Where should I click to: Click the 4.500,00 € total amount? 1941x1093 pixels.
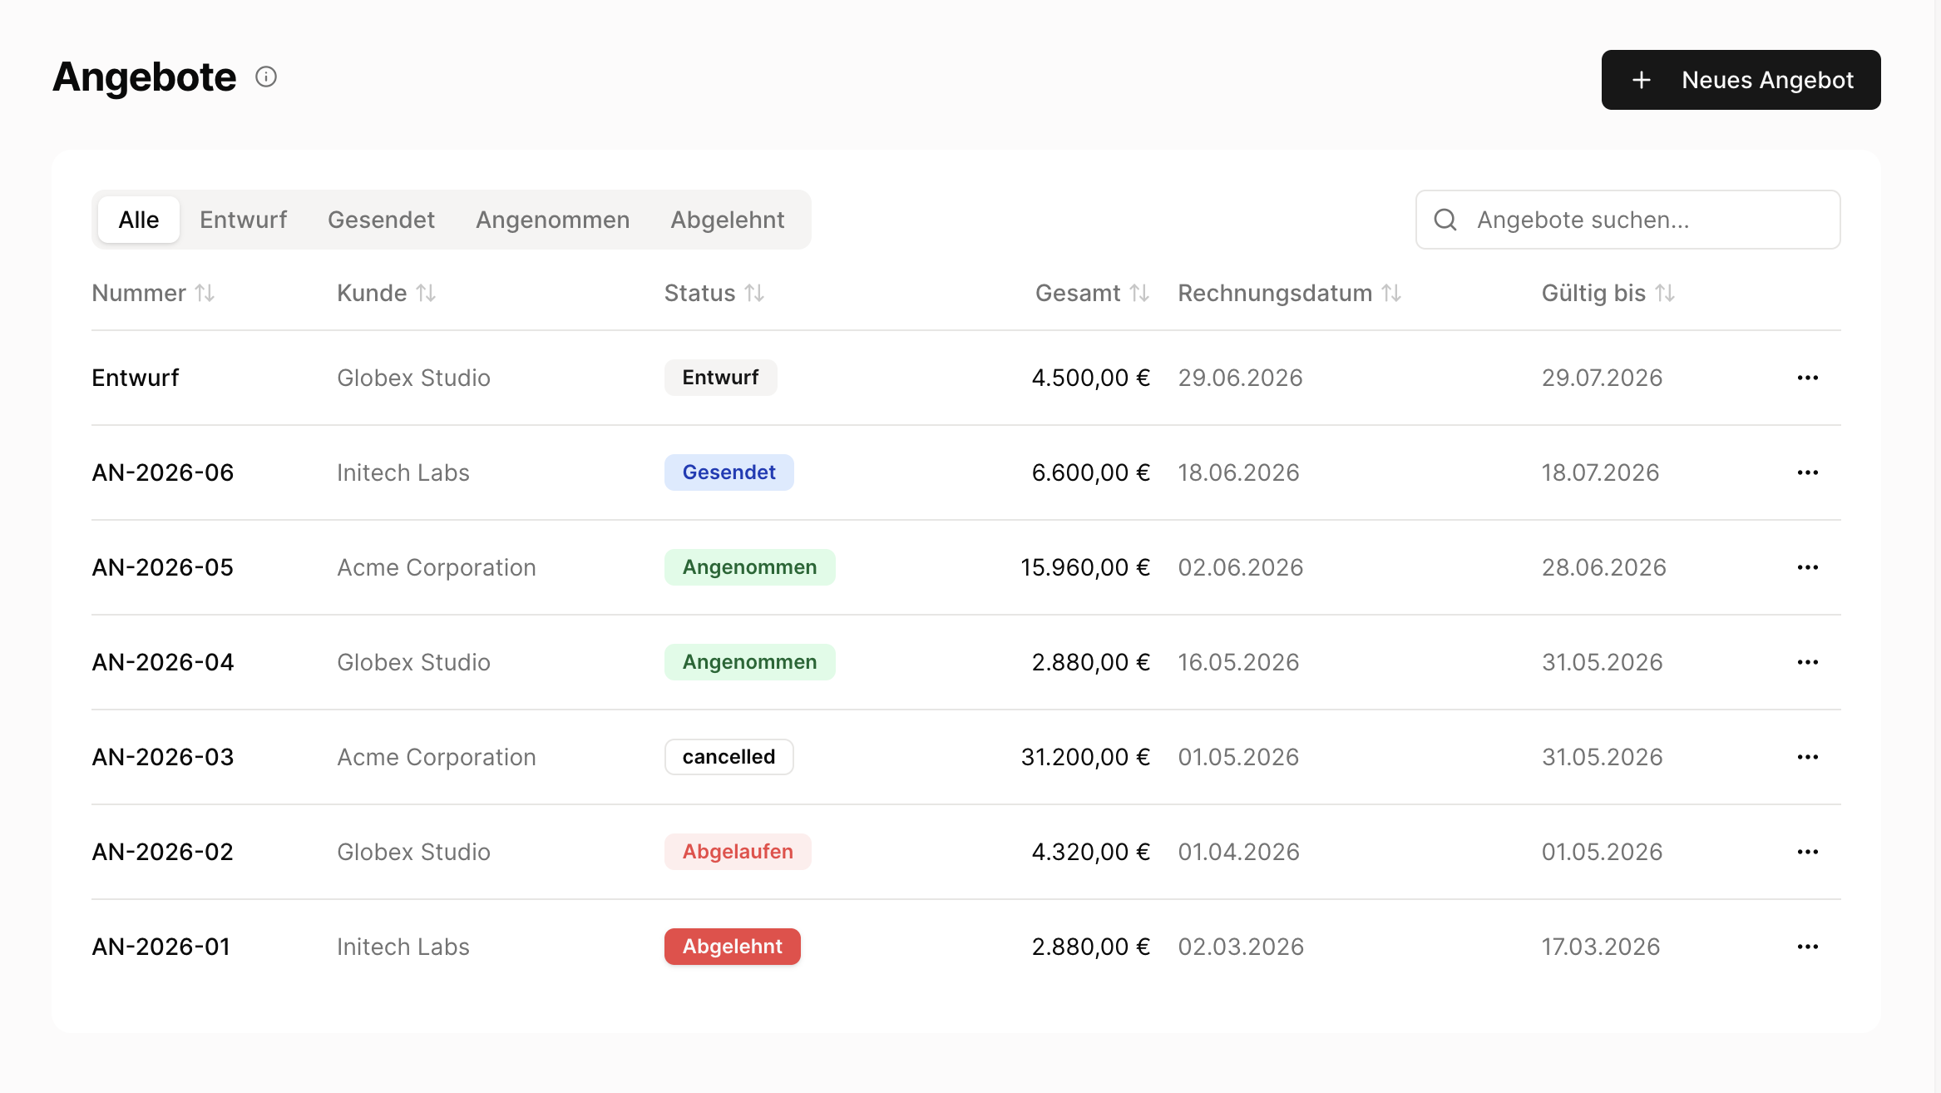point(1091,378)
